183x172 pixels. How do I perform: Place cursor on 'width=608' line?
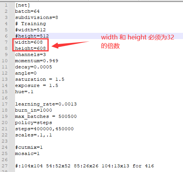click(29, 42)
